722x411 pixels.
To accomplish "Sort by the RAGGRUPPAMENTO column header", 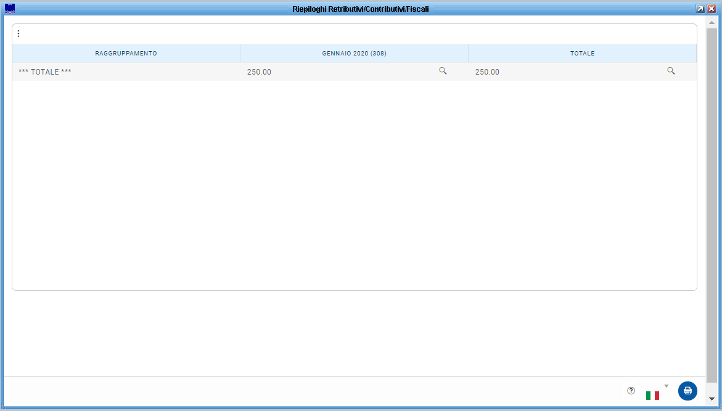I will (x=126, y=54).
